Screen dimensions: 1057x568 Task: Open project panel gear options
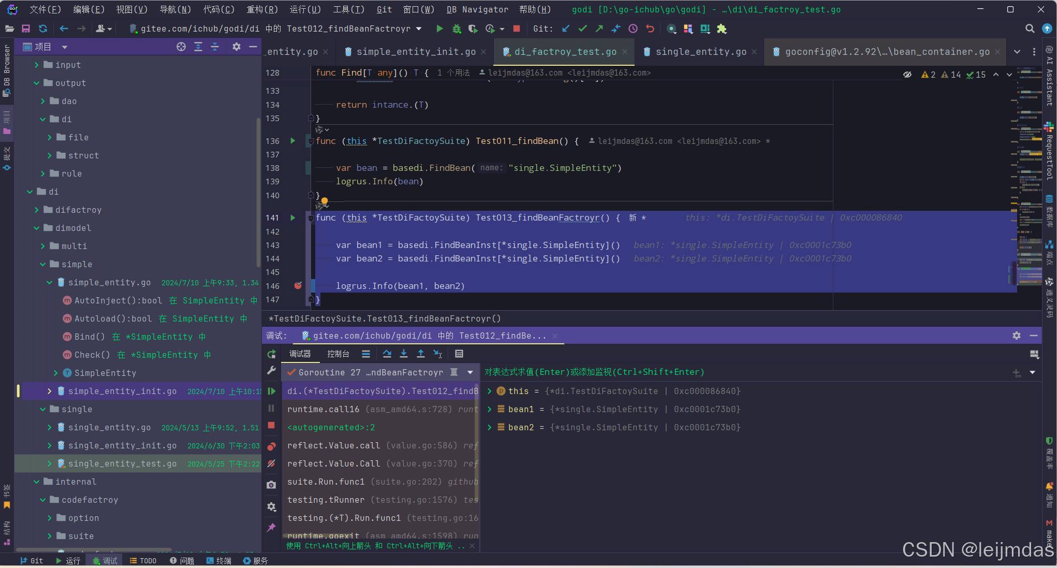(x=237, y=47)
